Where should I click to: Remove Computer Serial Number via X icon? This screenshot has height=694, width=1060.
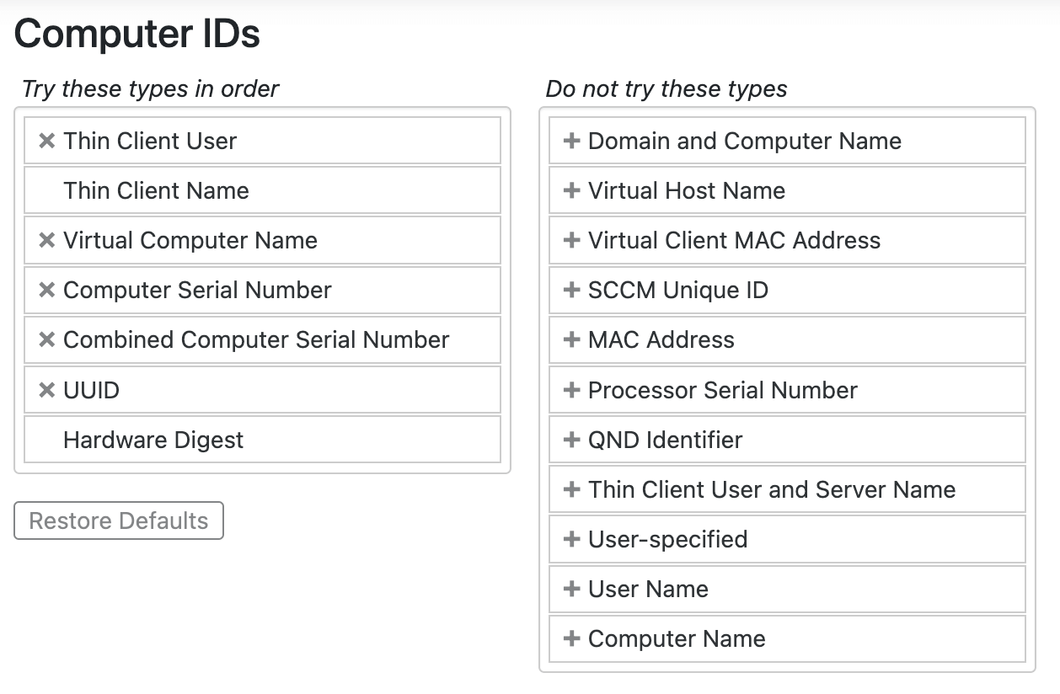coord(47,291)
